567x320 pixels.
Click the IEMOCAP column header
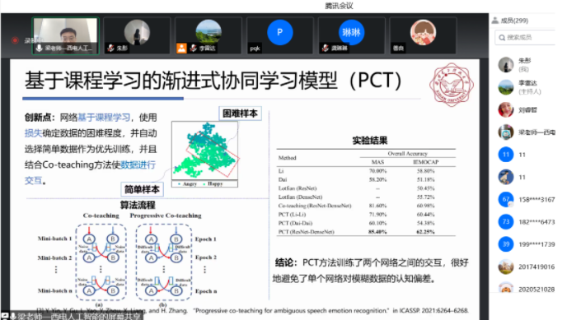tap(426, 162)
